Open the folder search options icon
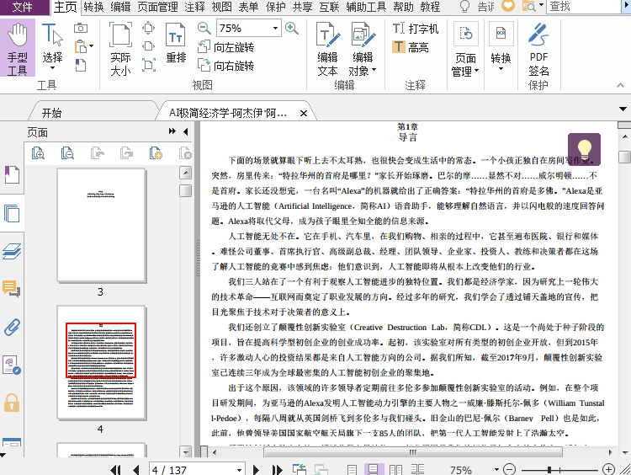This screenshot has width=631, height=475. (528, 6)
